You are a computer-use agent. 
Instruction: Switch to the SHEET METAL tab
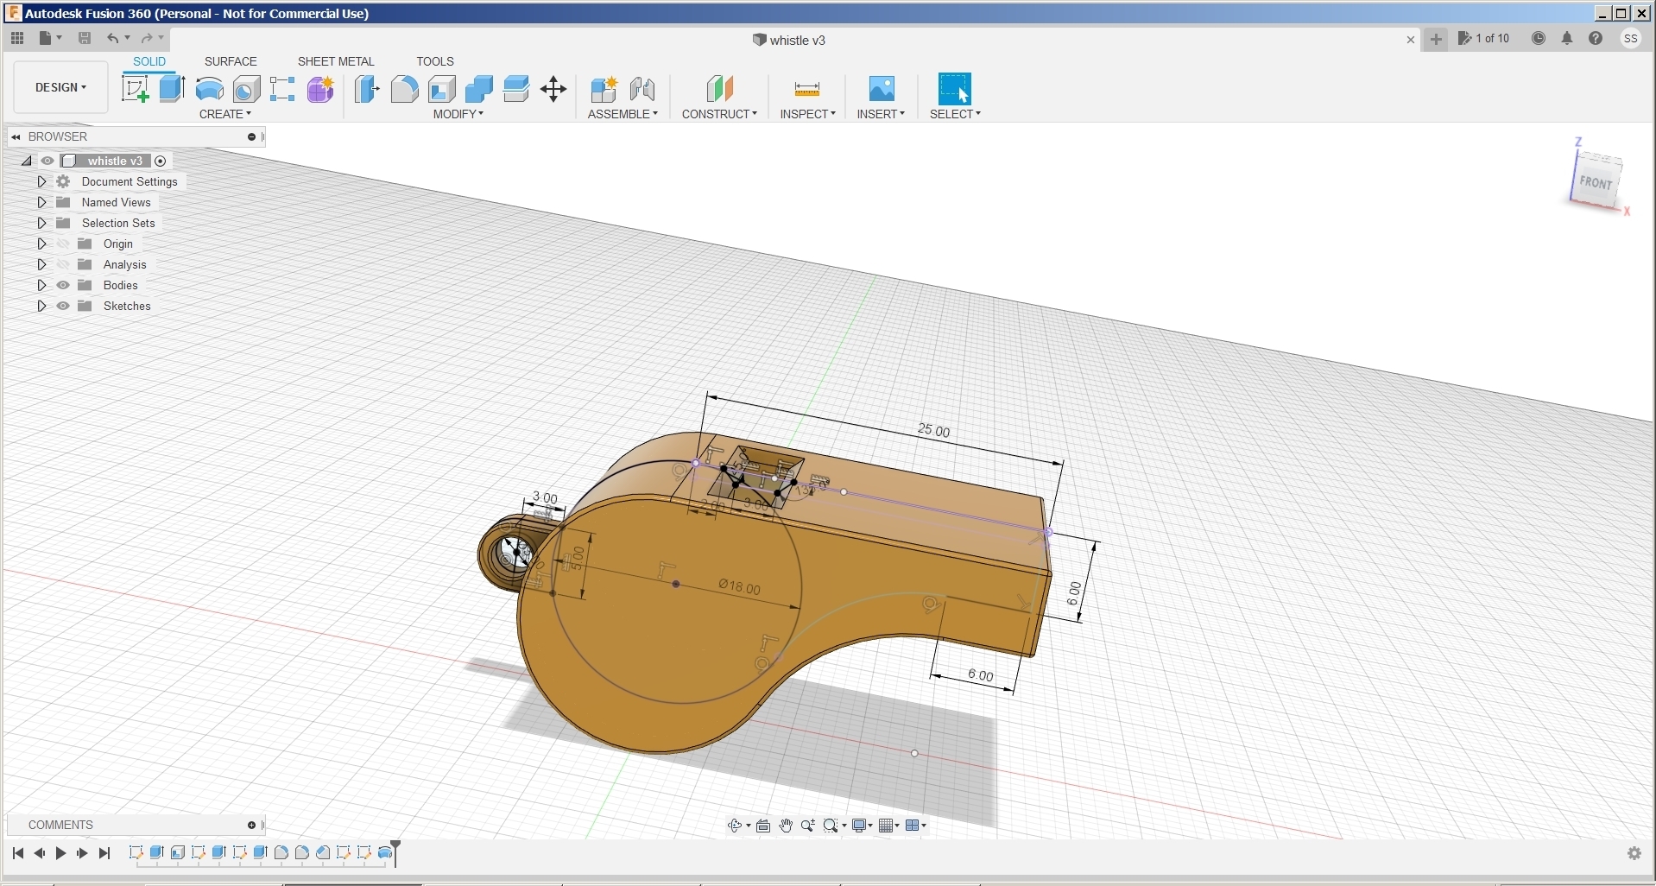336,61
